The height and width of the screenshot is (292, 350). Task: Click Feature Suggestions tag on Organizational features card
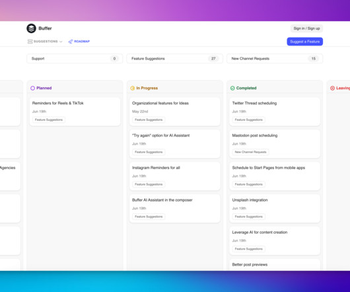(149, 120)
